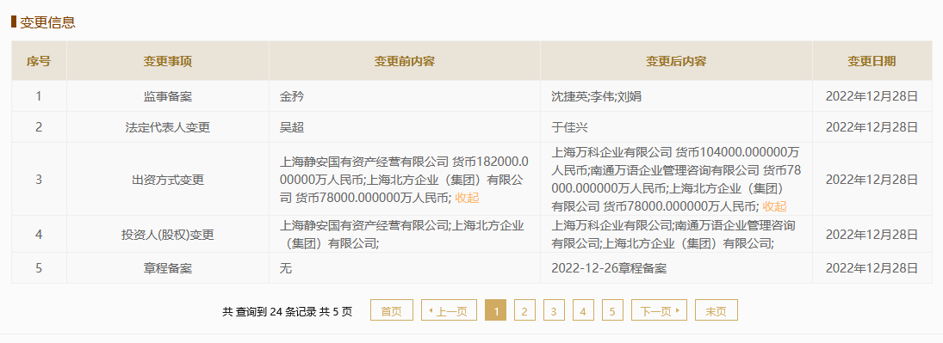
Task: Click the date in the 投资人(股权)变更 row
Action: 872,235
